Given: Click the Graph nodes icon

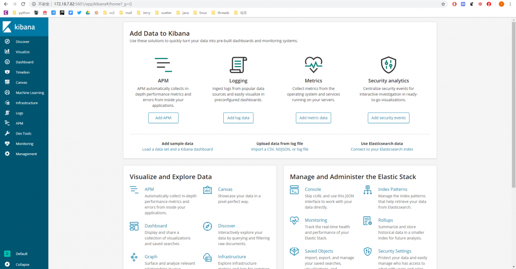Looking at the screenshot, I should pyautogui.click(x=134, y=257).
